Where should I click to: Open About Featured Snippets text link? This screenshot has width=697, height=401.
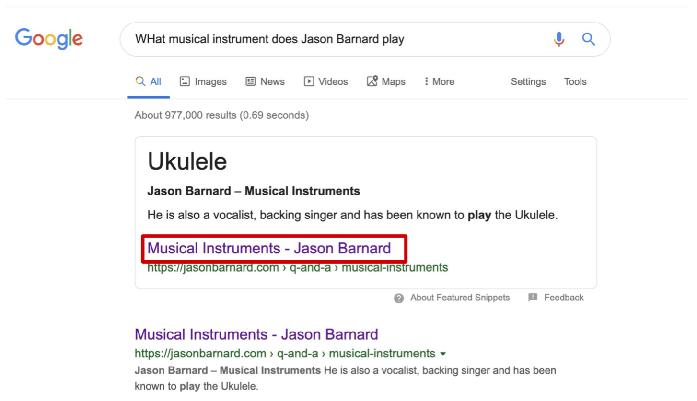pyautogui.click(x=460, y=298)
